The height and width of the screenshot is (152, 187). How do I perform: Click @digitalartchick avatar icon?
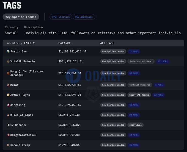pyautogui.click(x=8, y=135)
